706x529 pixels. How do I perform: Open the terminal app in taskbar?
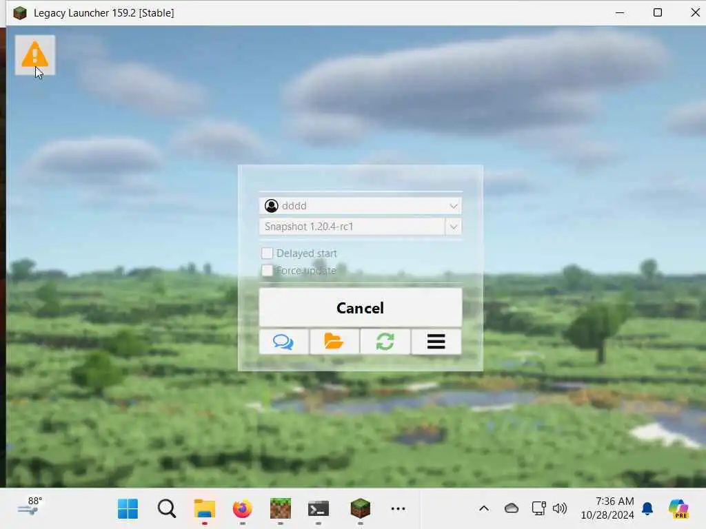point(319,509)
